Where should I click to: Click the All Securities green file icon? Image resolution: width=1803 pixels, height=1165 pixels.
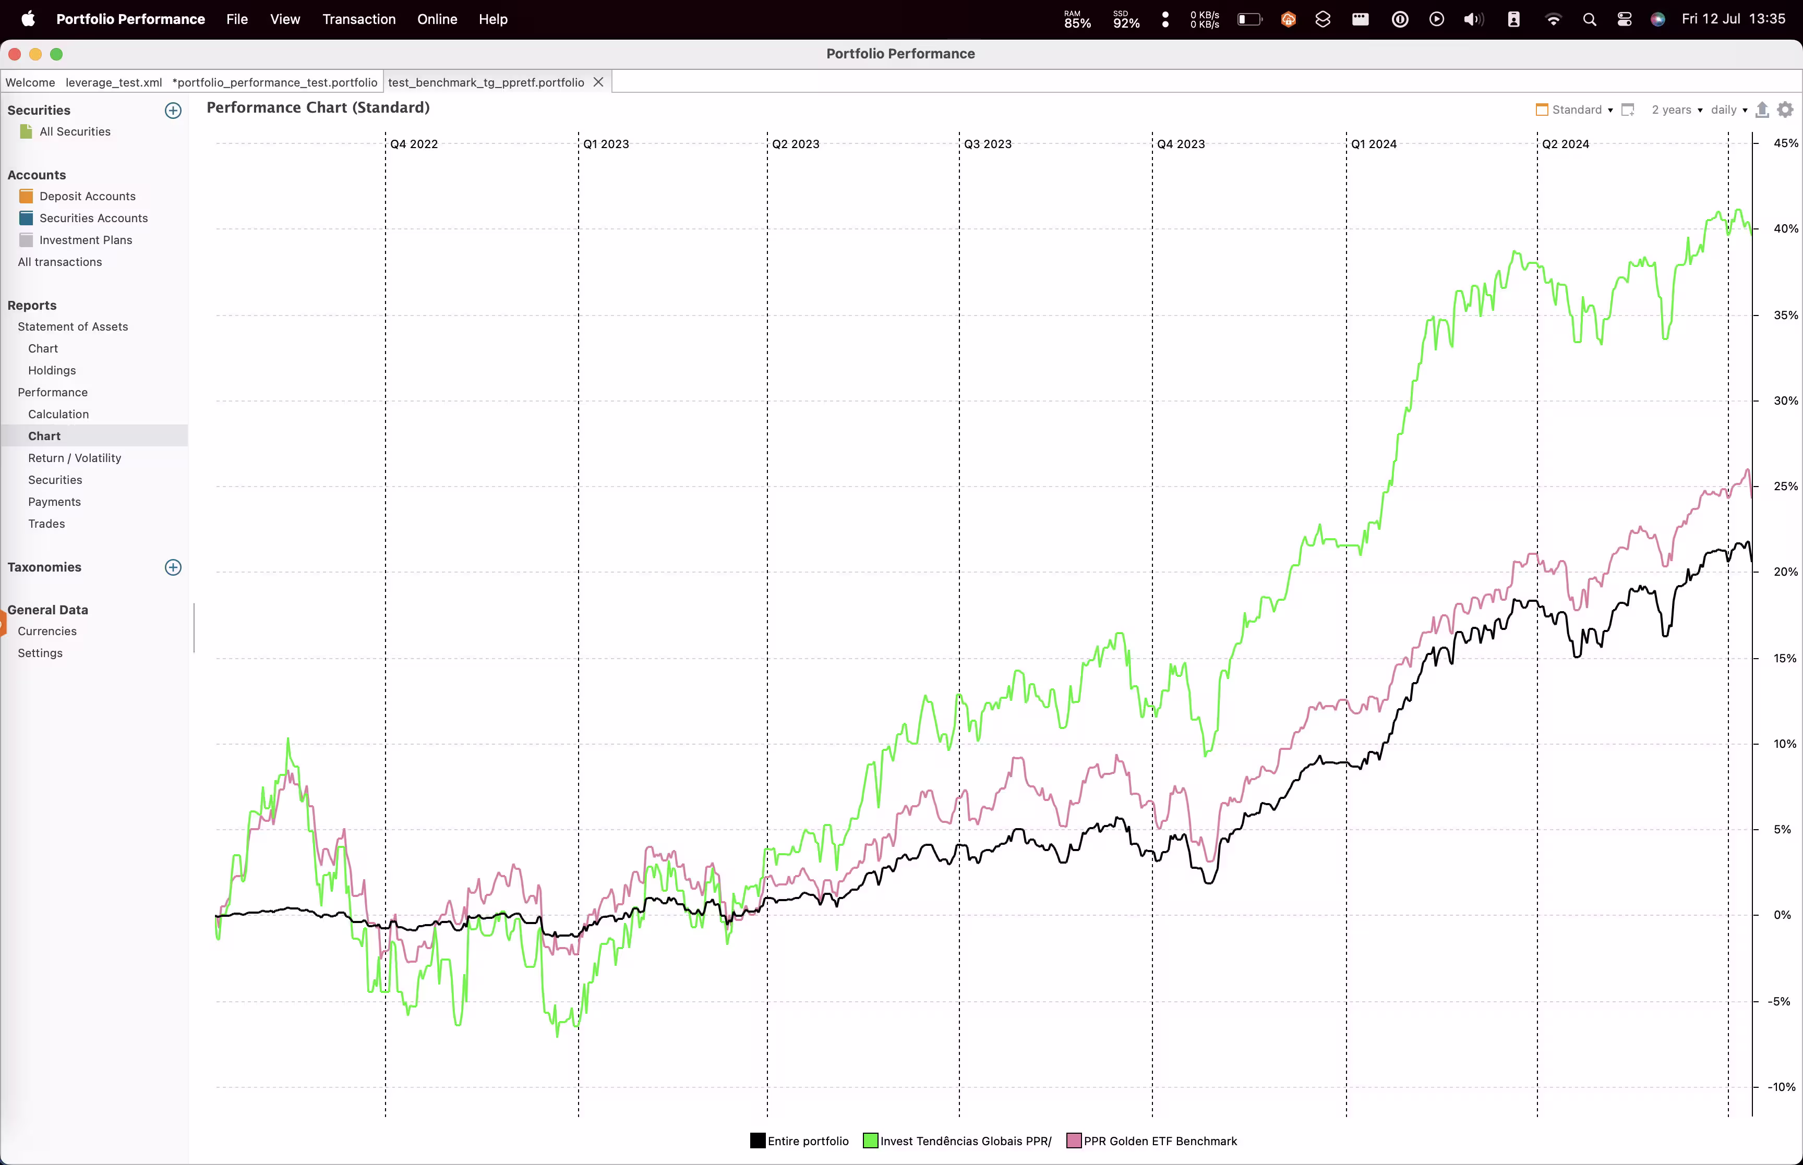click(27, 131)
